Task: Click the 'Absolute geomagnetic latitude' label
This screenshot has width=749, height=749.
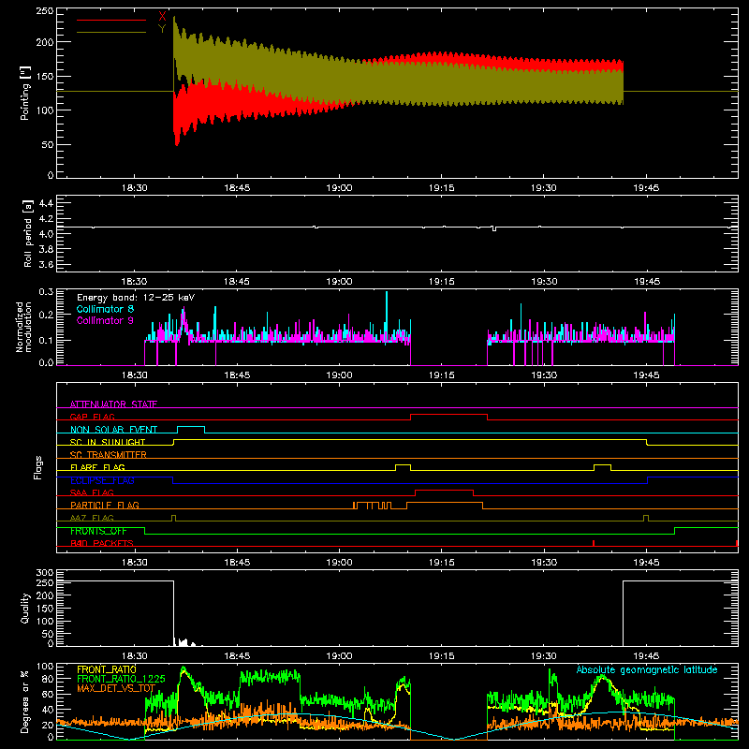Action: pos(647,669)
